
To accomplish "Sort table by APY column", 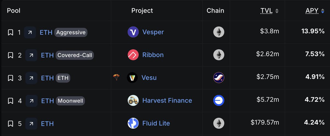I will [315, 11].
